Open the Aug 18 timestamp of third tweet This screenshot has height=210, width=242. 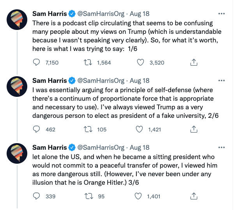[x=140, y=147]
